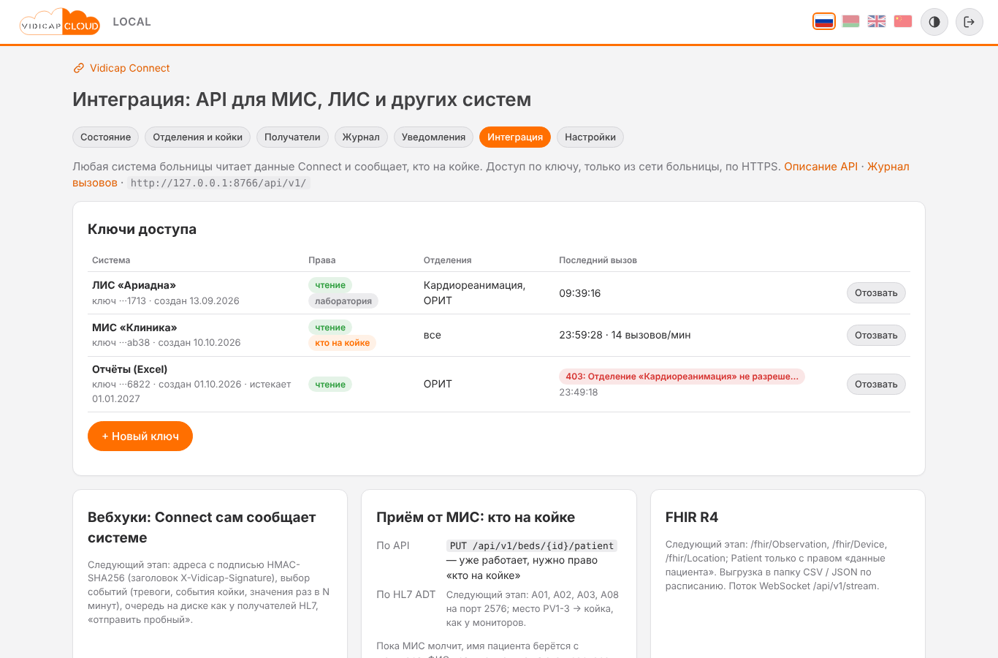Click the logout icon
This screenshot has width=998, height=658.
click(970, 22)
